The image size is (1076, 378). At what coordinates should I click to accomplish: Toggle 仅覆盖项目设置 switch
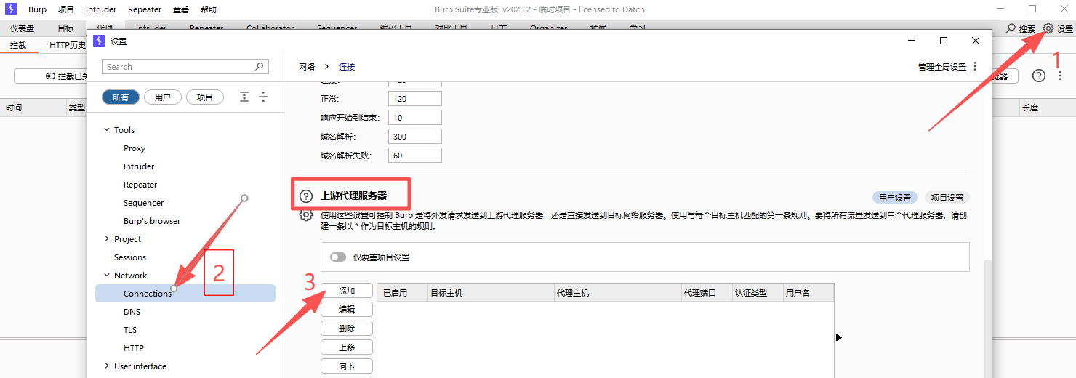click(337, 257)
